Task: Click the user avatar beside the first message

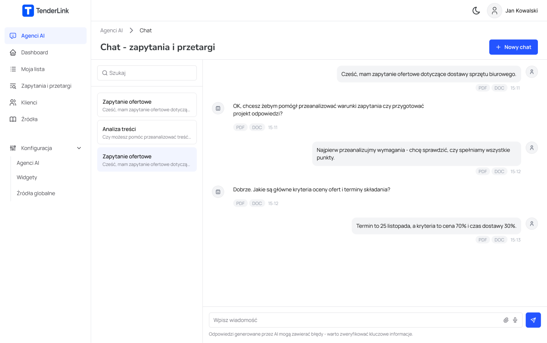Action: click(531, 72)
